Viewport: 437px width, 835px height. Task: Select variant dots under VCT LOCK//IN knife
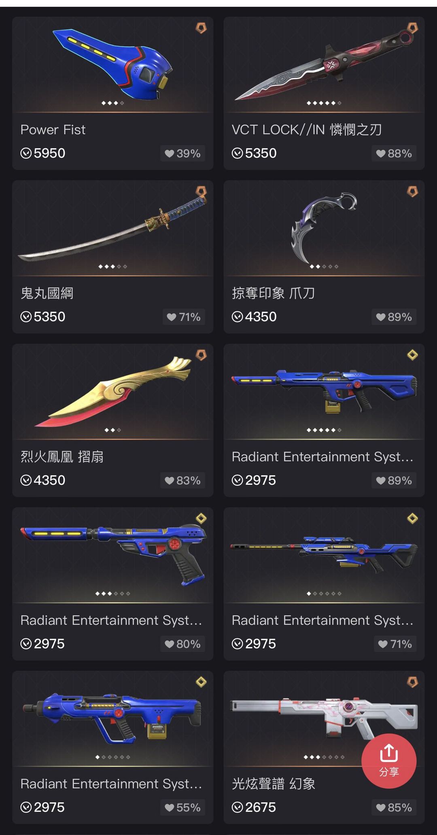(x=324, y=103)
